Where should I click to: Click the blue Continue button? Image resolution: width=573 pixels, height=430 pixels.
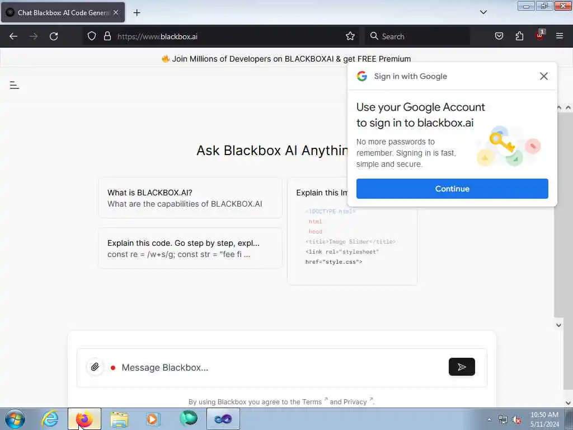point(452,189)
